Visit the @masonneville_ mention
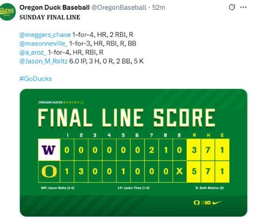Viewport: 253px width, 217px height. (x=43, y=43)
